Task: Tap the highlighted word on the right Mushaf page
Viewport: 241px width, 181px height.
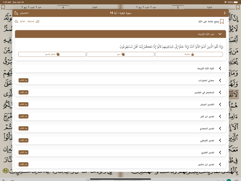Action: (x=234, y=94)
